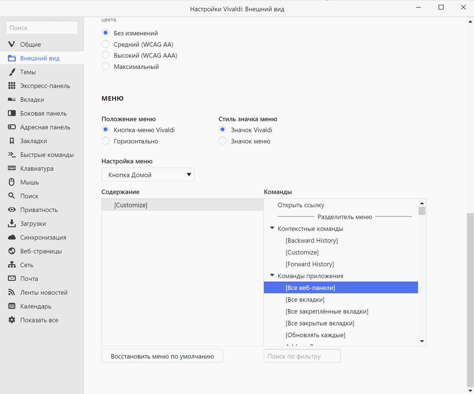
Task: Select 'Значок меню' icon style
Action: pyautogui.click(x=222, y=141)
